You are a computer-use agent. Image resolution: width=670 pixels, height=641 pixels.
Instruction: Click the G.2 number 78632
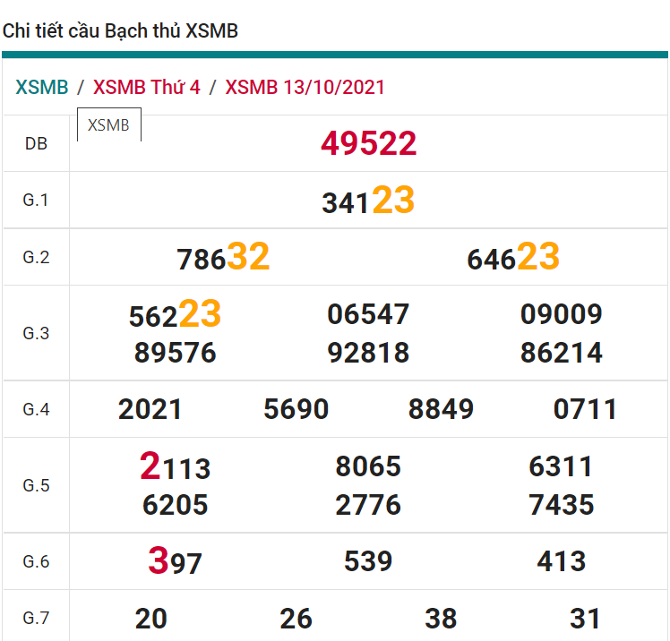pyautogui.click(x=223, y=258)
